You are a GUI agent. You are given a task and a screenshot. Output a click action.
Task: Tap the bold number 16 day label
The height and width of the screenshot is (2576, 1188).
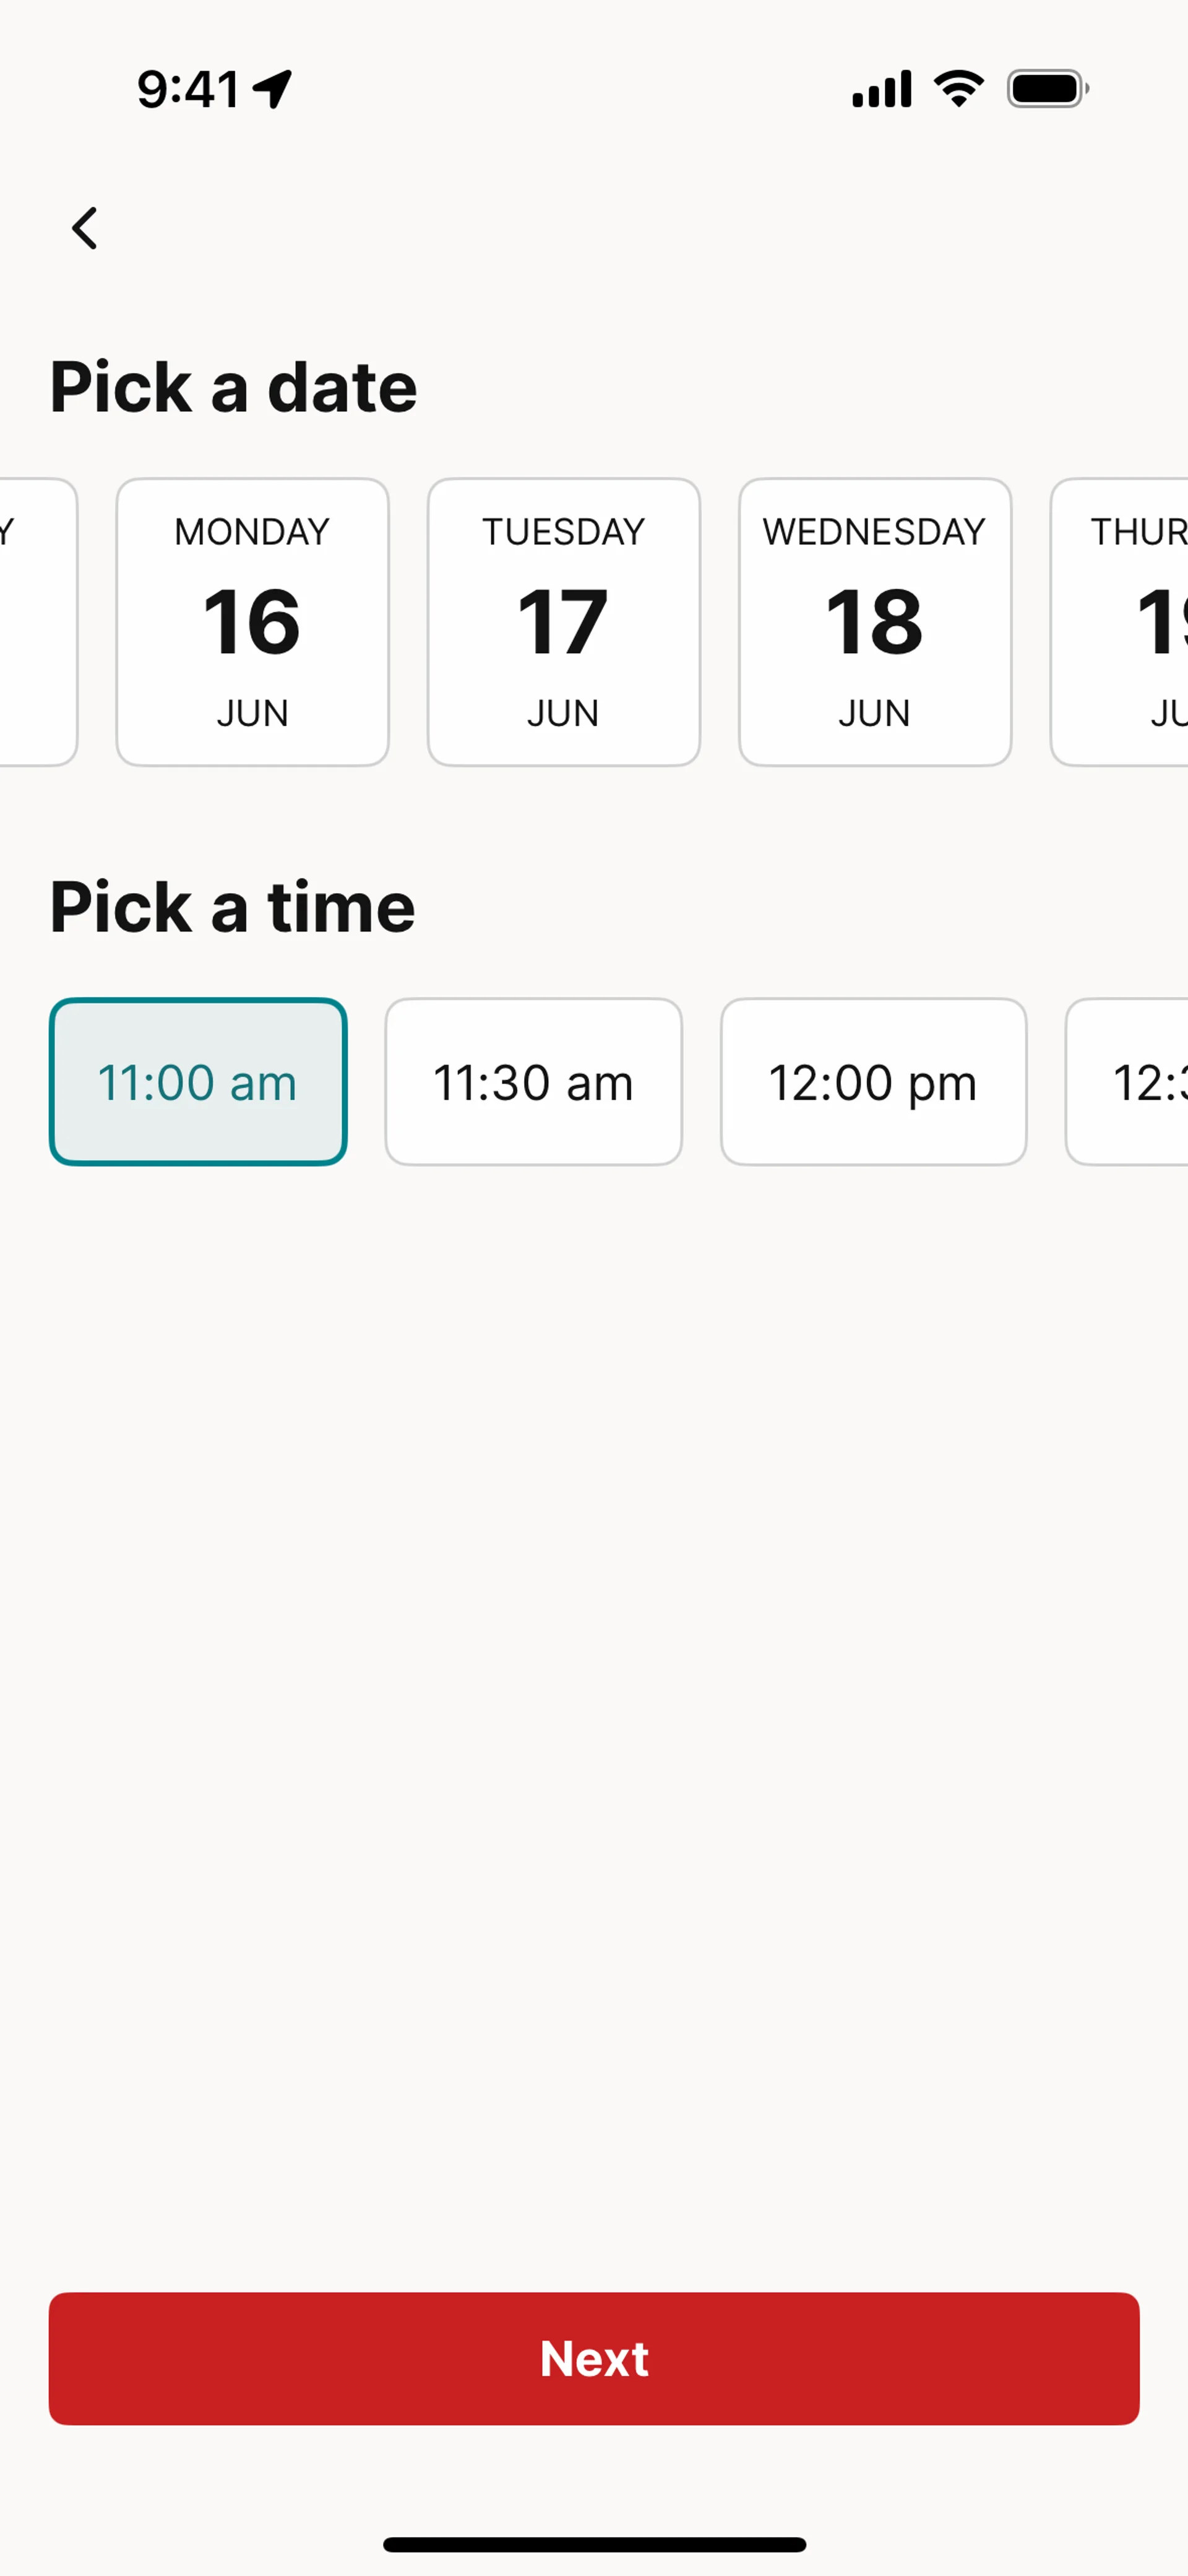(x=252, y=622)
